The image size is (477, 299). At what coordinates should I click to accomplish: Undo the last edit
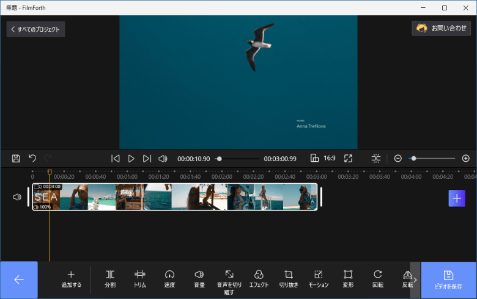click(32, 158)
